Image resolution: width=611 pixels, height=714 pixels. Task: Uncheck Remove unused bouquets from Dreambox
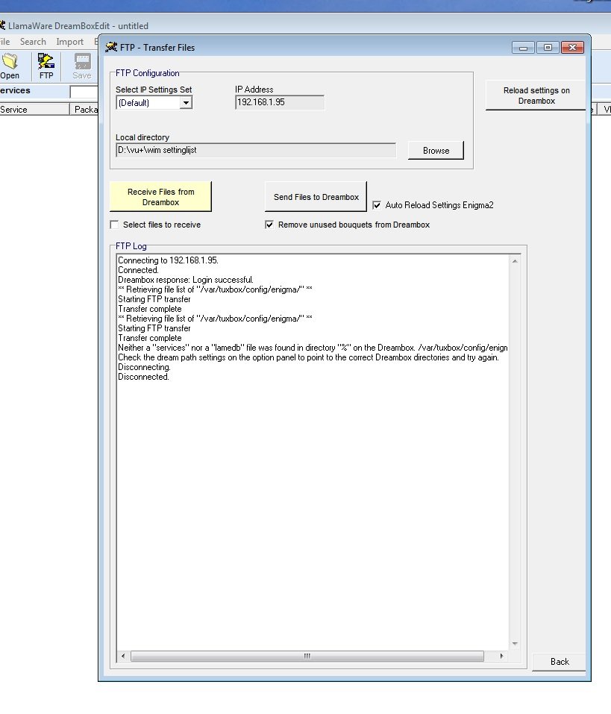(x=269, y=225)
